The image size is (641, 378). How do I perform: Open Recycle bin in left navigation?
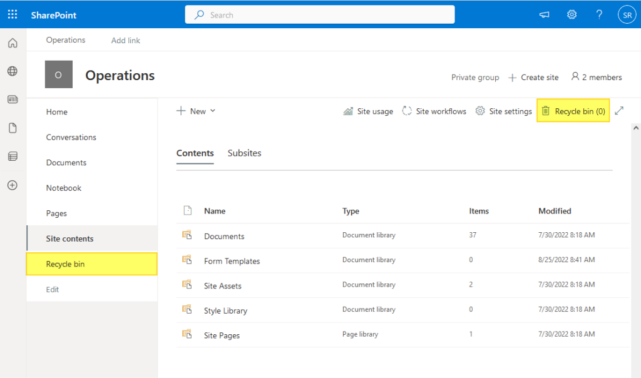[91, 264]
